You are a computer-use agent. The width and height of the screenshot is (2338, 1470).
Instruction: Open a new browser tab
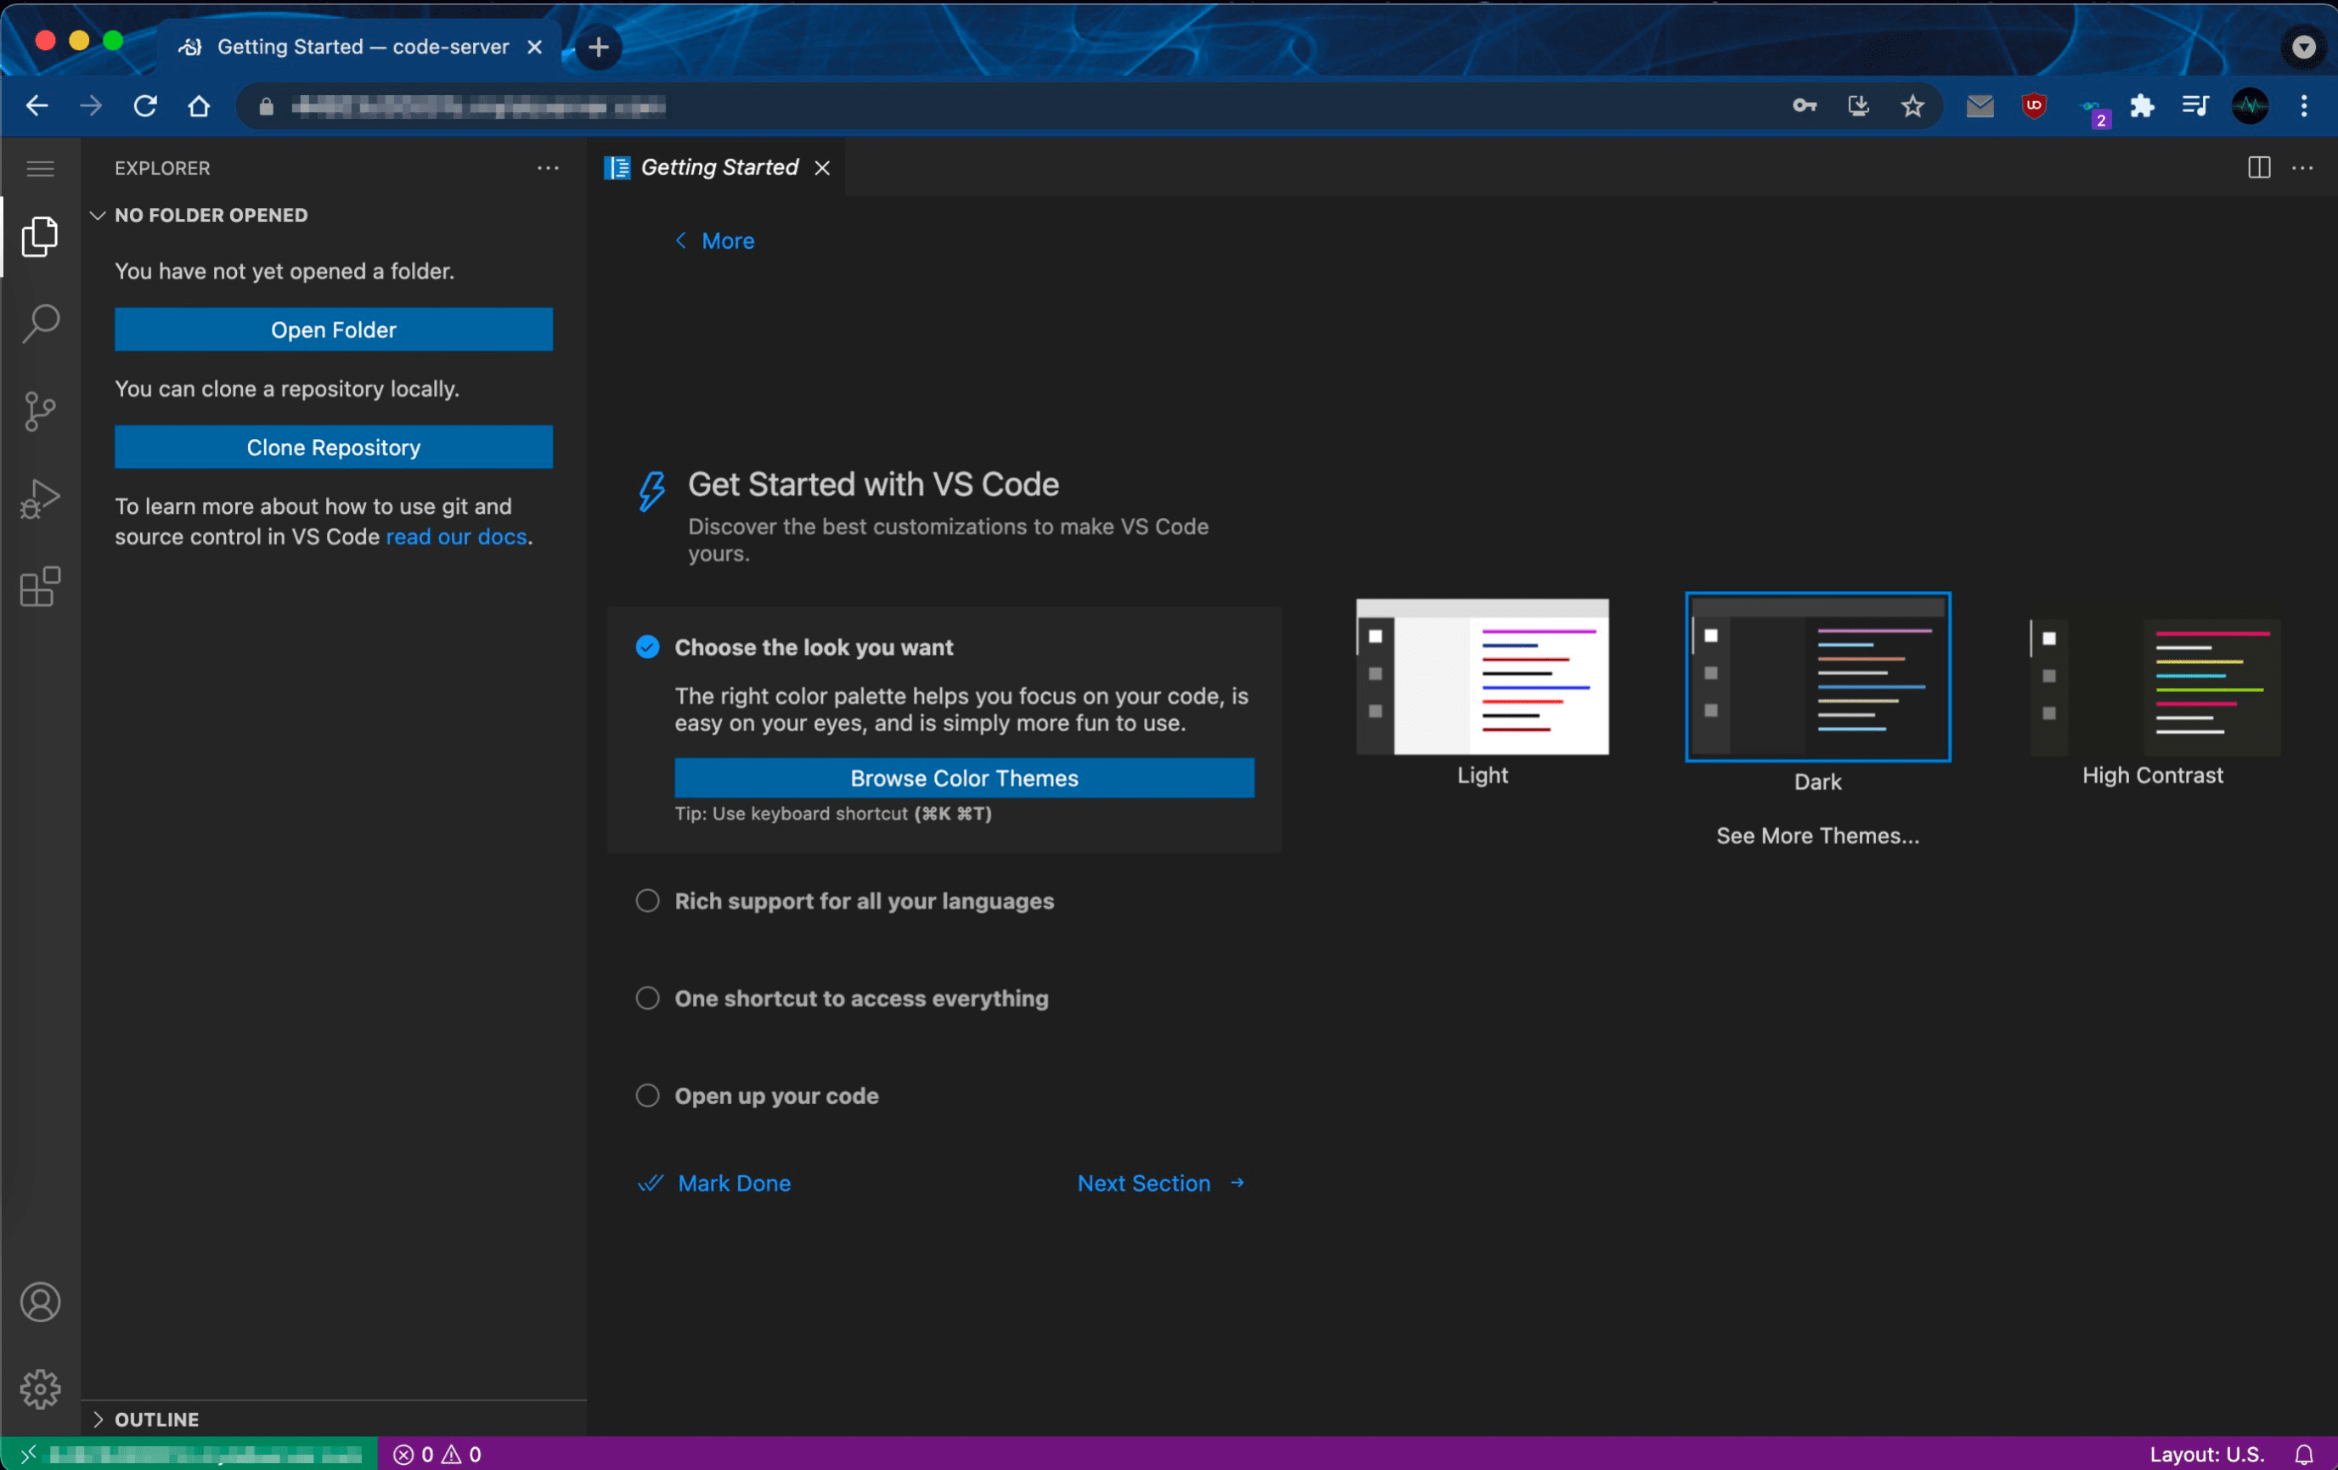[x=599, y=47]
